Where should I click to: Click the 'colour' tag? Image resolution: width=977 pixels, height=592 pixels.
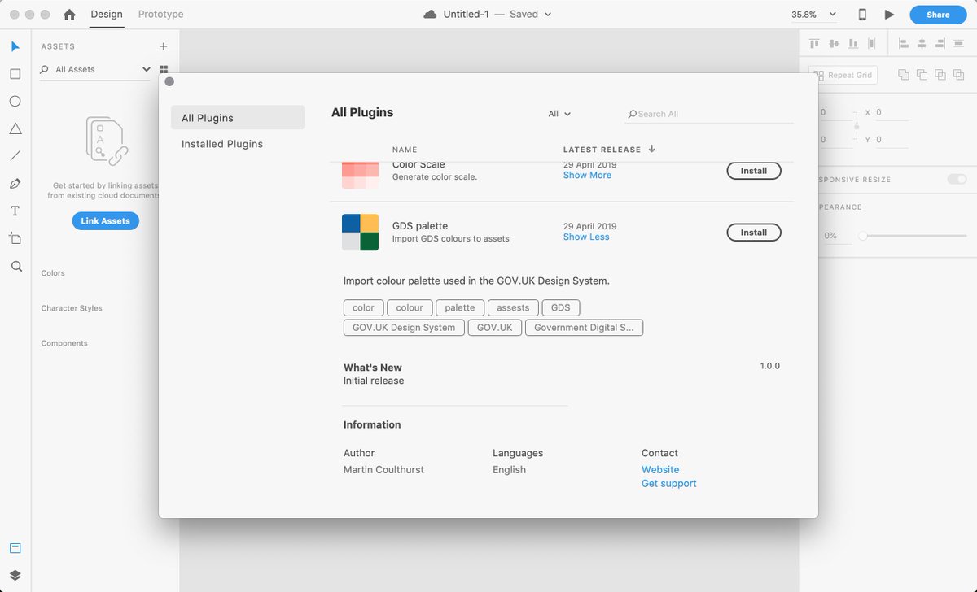[x=410, y=307]
